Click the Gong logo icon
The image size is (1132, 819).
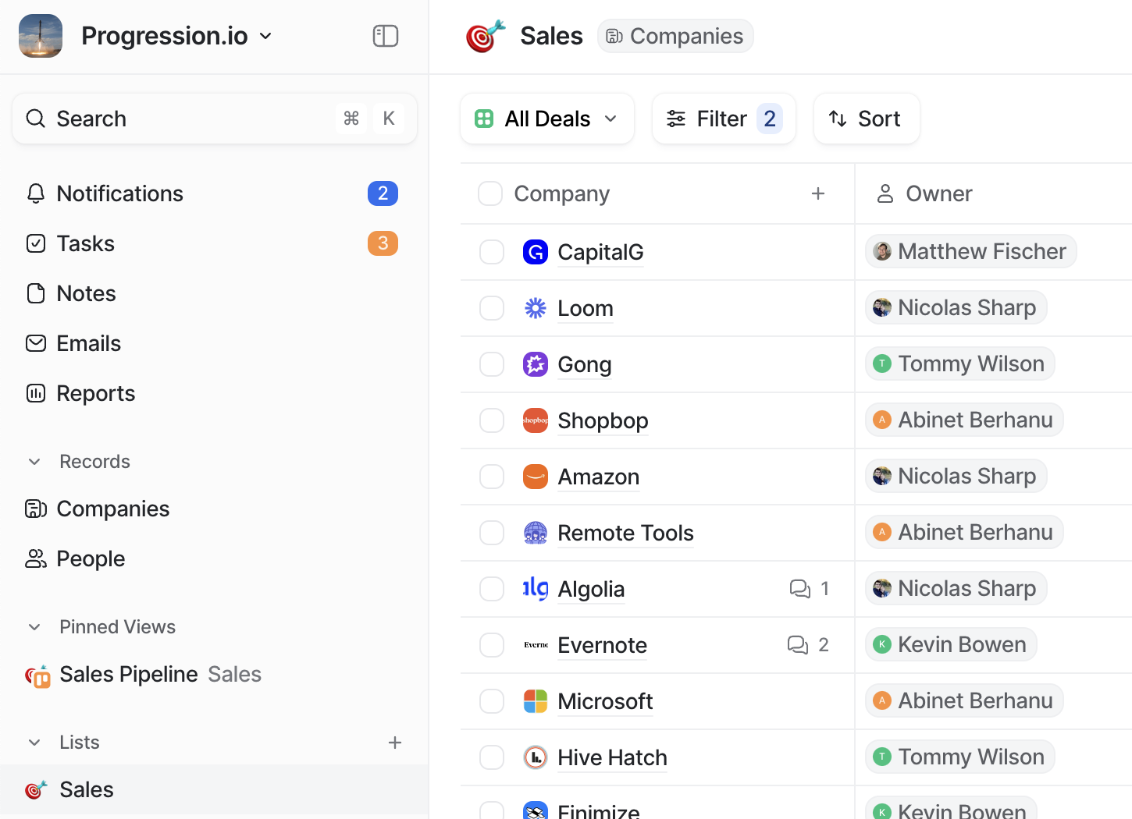[536, 364]
